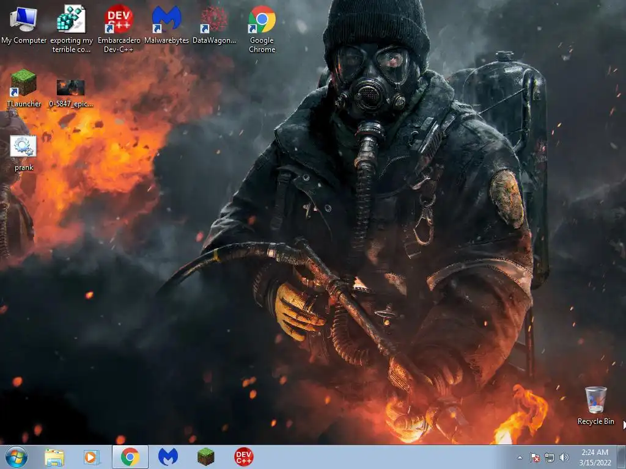Show hidden icons in system tray

[520, 457]
